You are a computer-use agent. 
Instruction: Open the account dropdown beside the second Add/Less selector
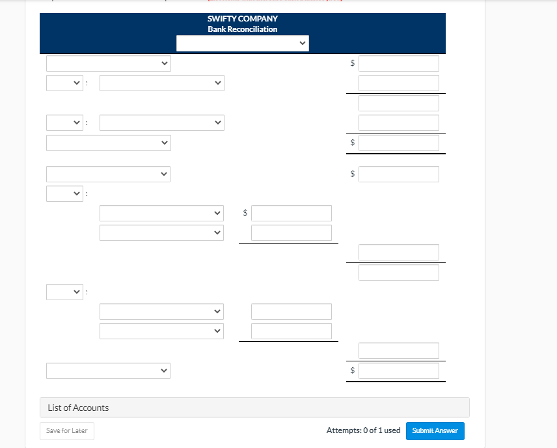[x=161, y=122]
